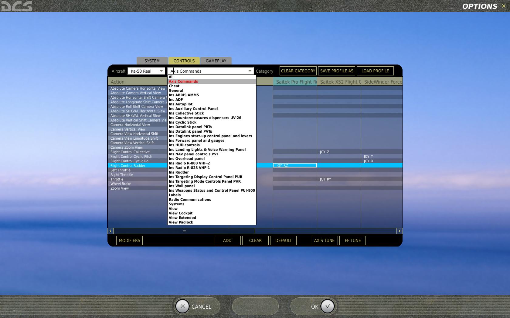Select 'Ins Datalink panel PVTs' category
The height and width of the screenshot is (318, 510).
[x=212, y=131]
